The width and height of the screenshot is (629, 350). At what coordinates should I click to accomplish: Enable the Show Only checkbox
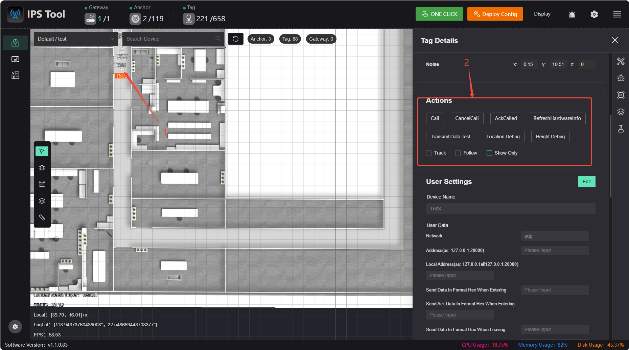489,153
